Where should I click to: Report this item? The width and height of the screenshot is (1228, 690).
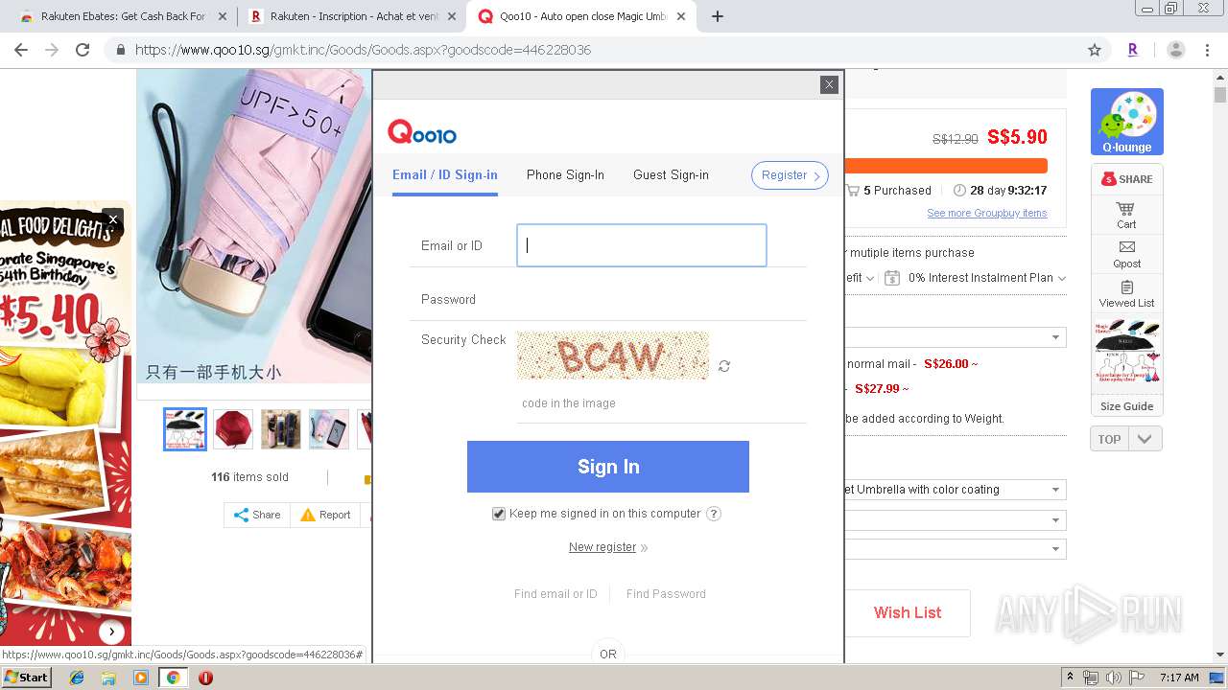point(325,515)
